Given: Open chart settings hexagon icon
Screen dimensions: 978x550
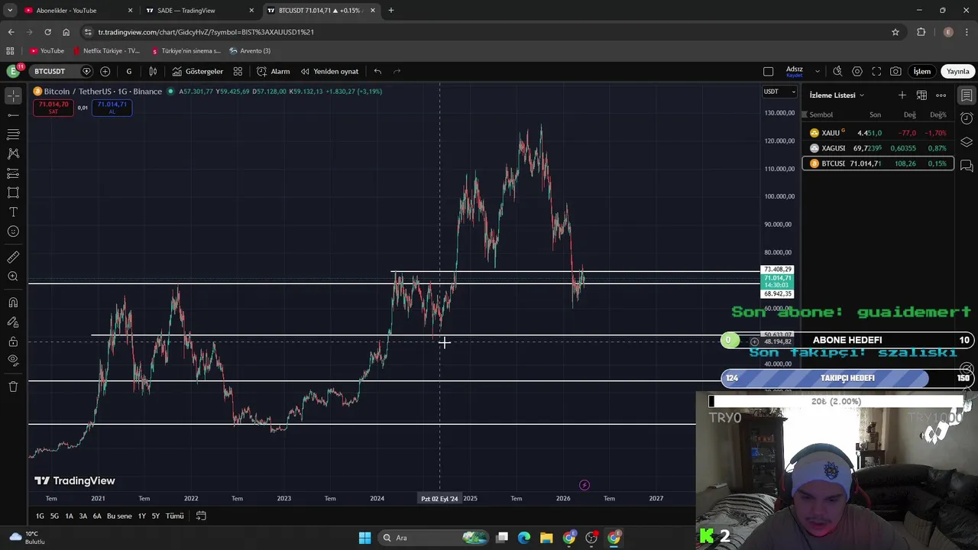Looking at the screenshot, I should coord(857,71).
